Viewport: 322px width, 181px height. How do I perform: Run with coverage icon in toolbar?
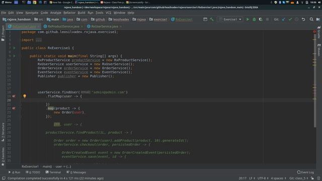pyautogui.click(x=261, y=19)
